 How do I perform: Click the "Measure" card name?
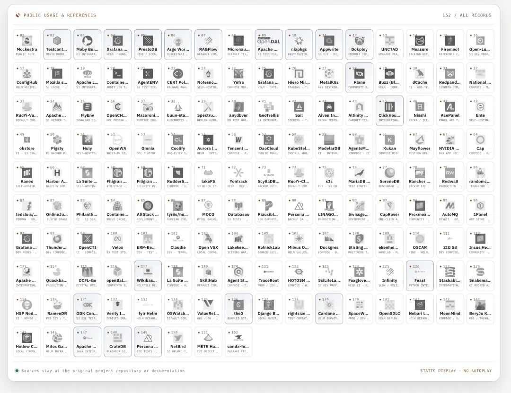click(420, 50)
